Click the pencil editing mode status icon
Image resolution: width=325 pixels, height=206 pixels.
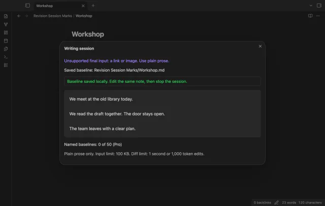click(276, 202)
